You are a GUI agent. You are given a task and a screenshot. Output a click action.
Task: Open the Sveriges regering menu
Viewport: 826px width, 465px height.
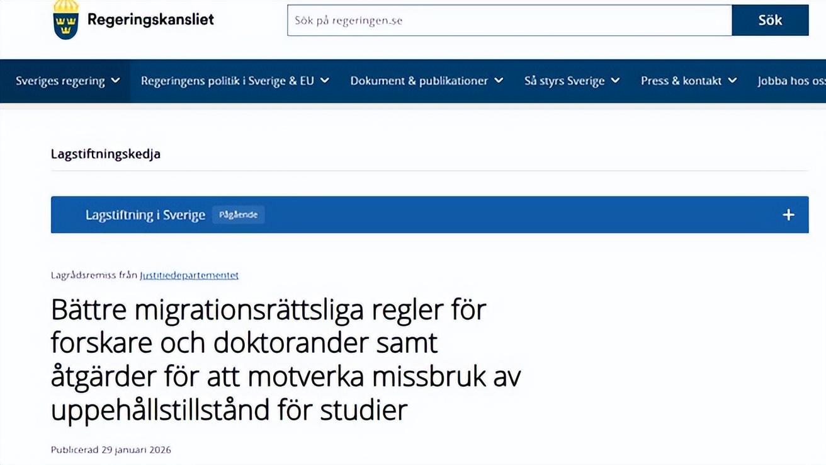(60, 81)
